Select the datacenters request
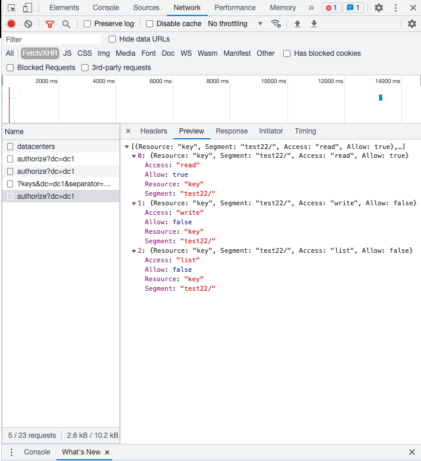The image size is (421, 461). (36, 147)
